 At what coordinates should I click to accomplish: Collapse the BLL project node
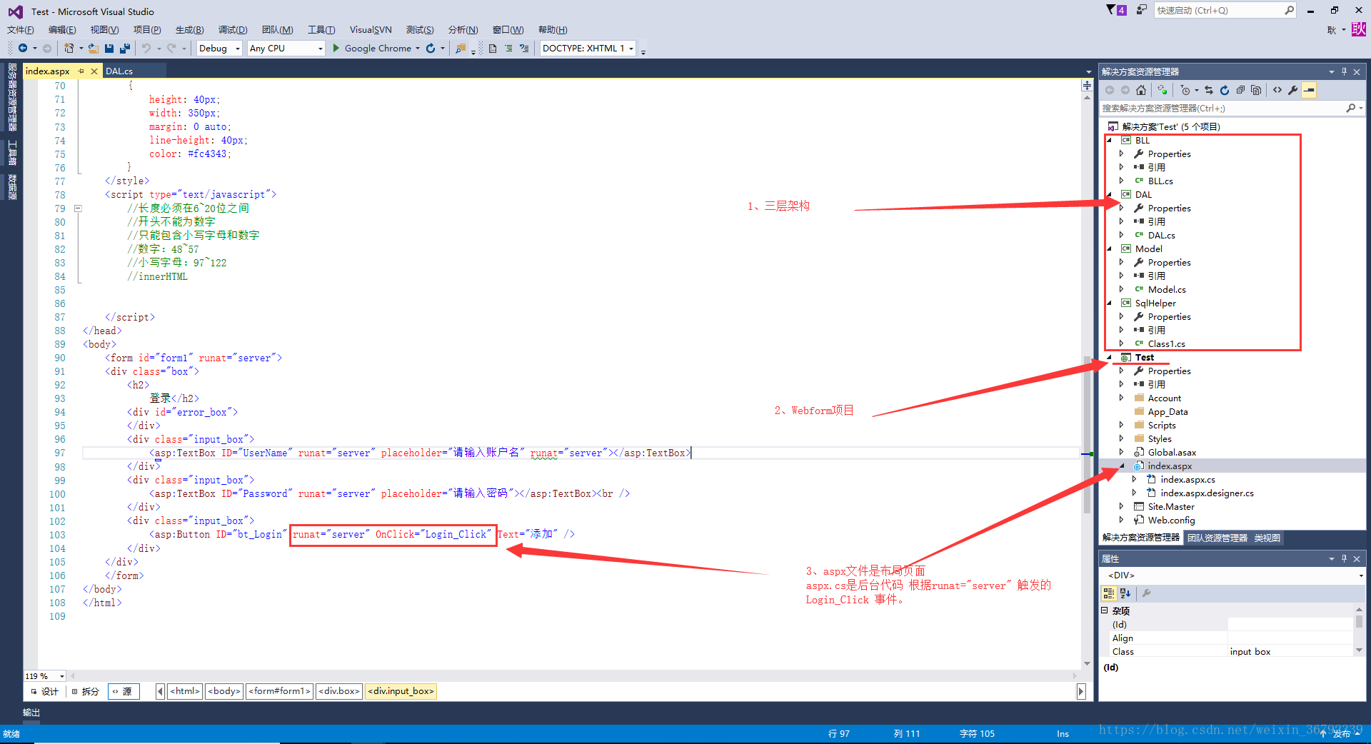pos(1109,140)
